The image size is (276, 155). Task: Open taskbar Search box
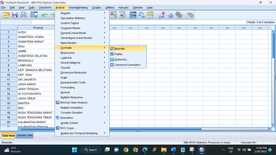[91, 150]
